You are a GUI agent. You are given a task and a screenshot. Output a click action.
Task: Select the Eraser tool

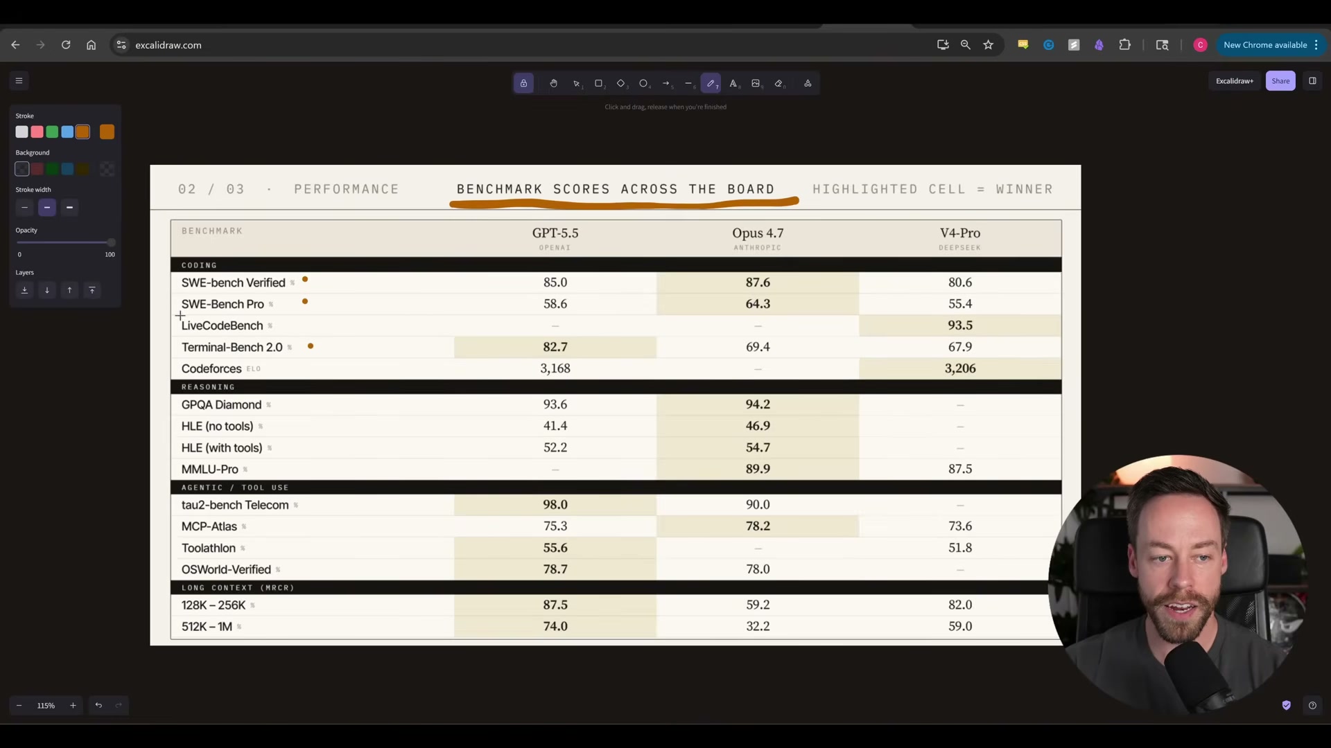(778, 83)
